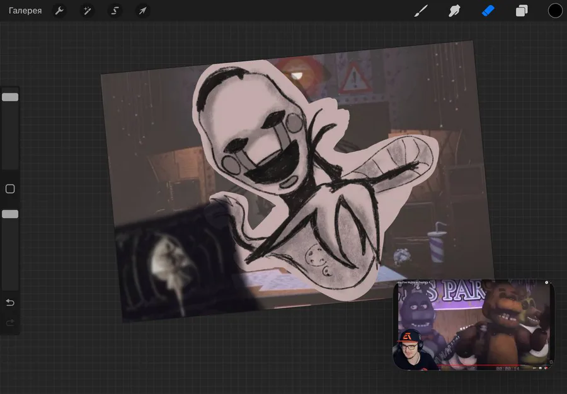Open the Галерея gallery view
This screenshot has height=394, width=567.
[25, 11]
